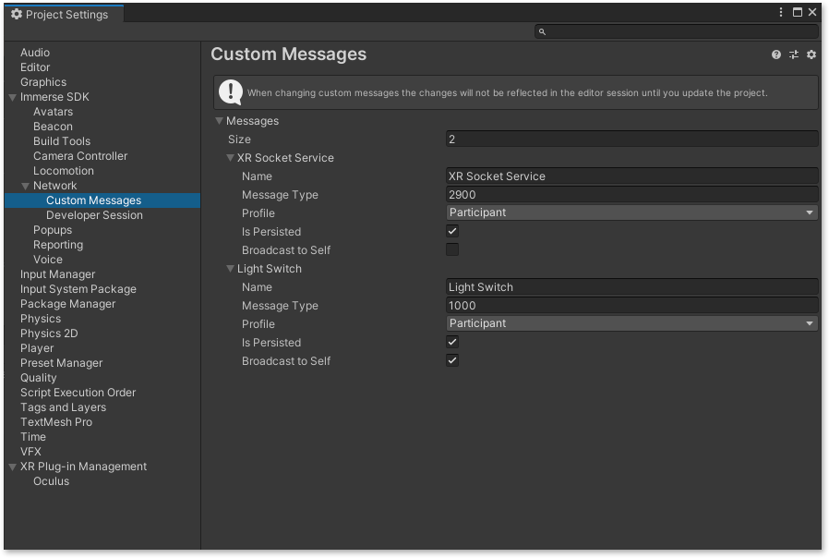Open Developer Session settings

(95, 215)
